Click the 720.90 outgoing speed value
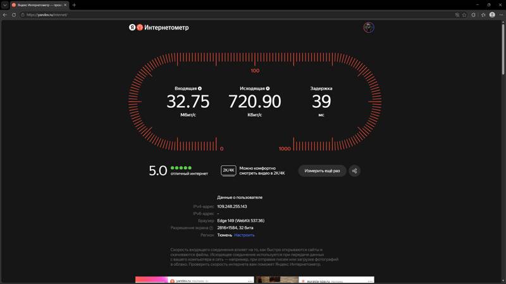 tap(255, 102)
